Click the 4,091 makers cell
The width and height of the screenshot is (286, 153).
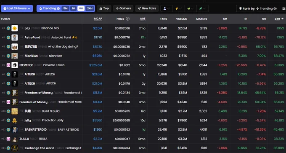204,129
